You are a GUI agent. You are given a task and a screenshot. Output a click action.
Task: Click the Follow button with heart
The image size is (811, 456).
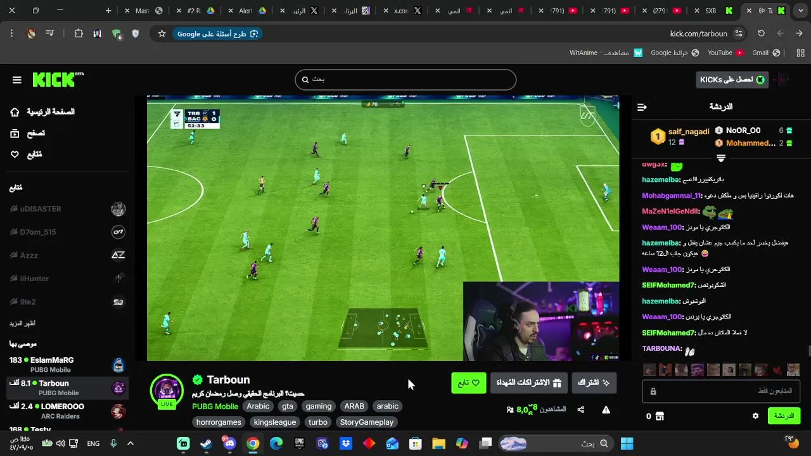tap(468, 383)
